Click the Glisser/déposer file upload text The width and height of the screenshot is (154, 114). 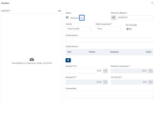pyautogui.click(x=32, y=63)
